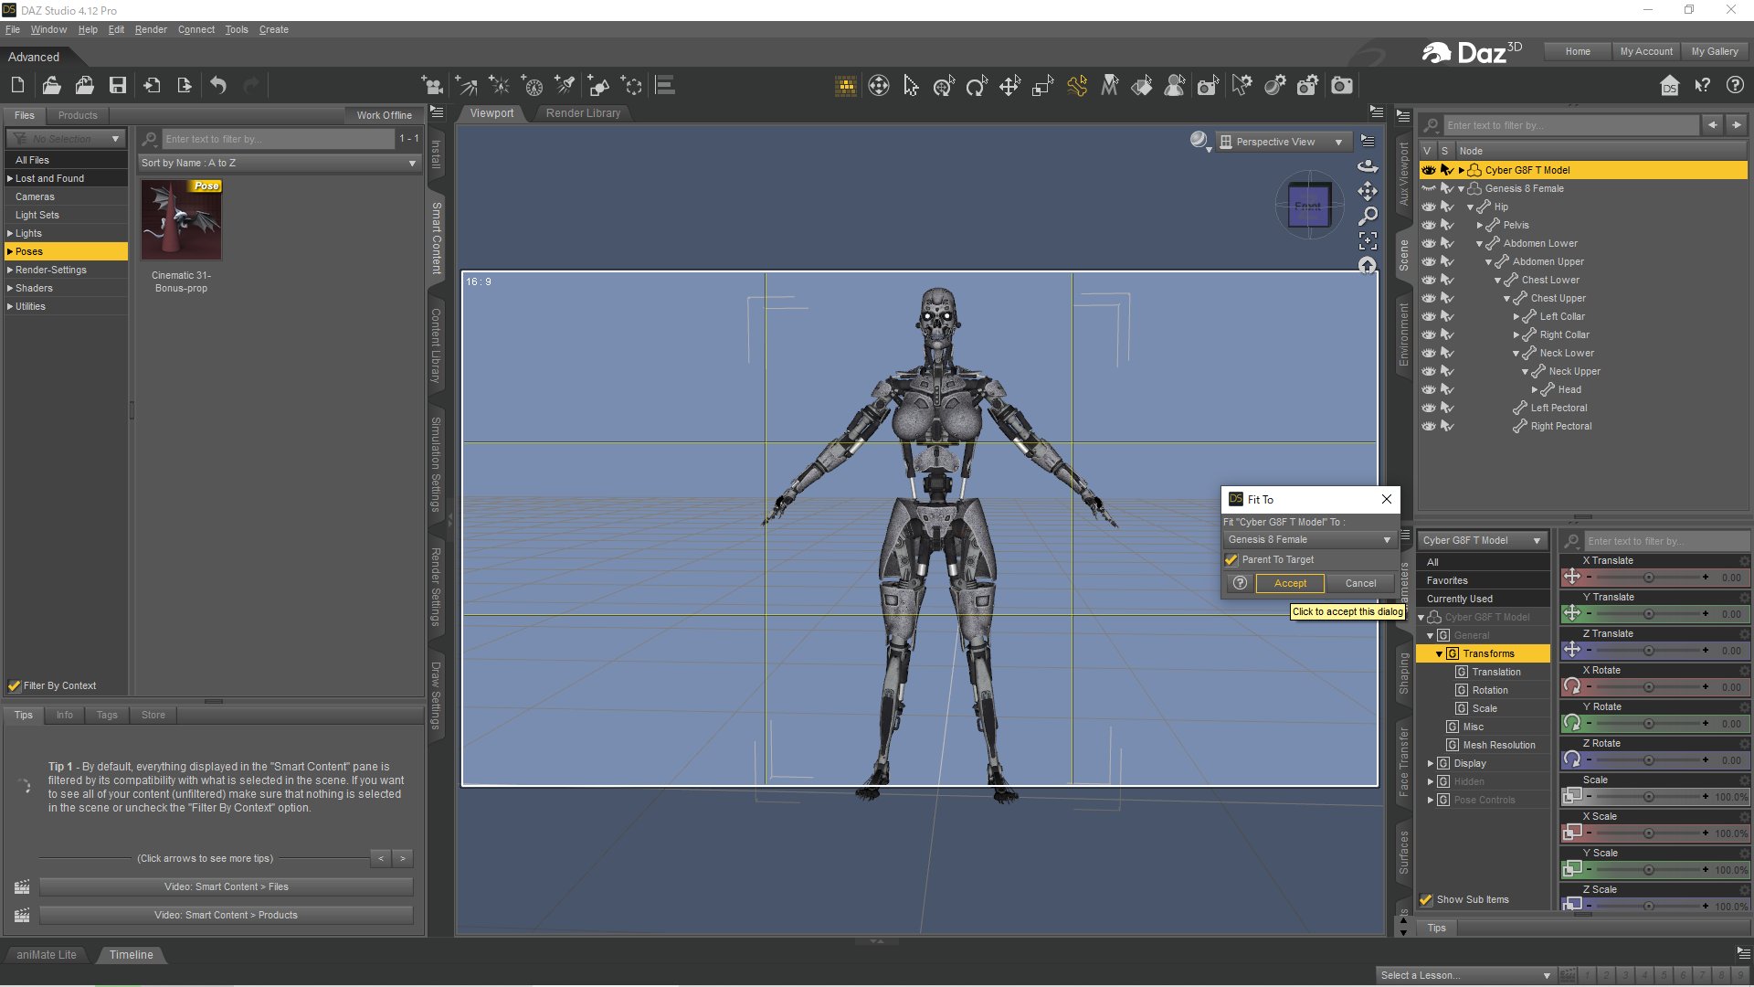
Task: Toggle eye icon for Chest Upper
Action: (x=1429, y=298)
